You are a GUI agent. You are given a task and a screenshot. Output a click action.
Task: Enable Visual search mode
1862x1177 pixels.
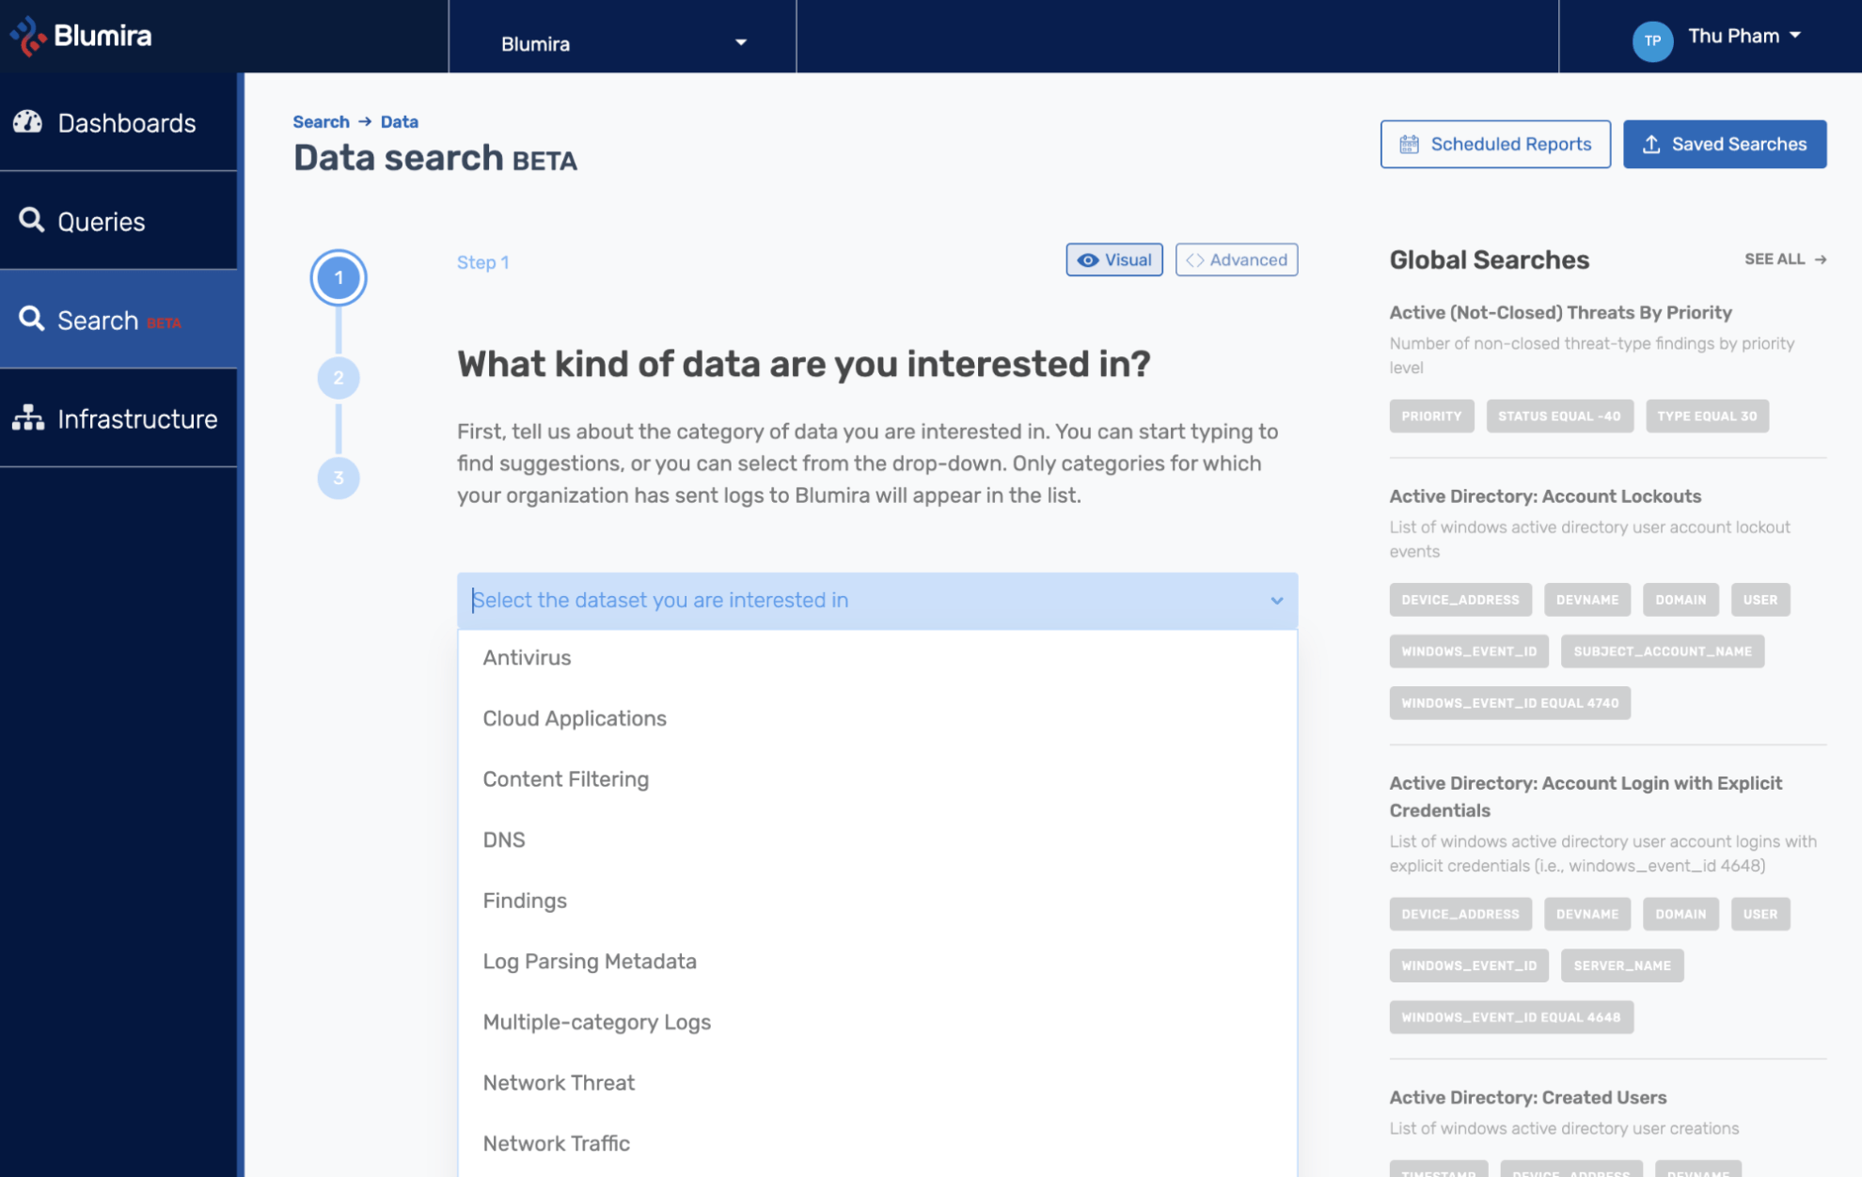tap(1114, 259)
